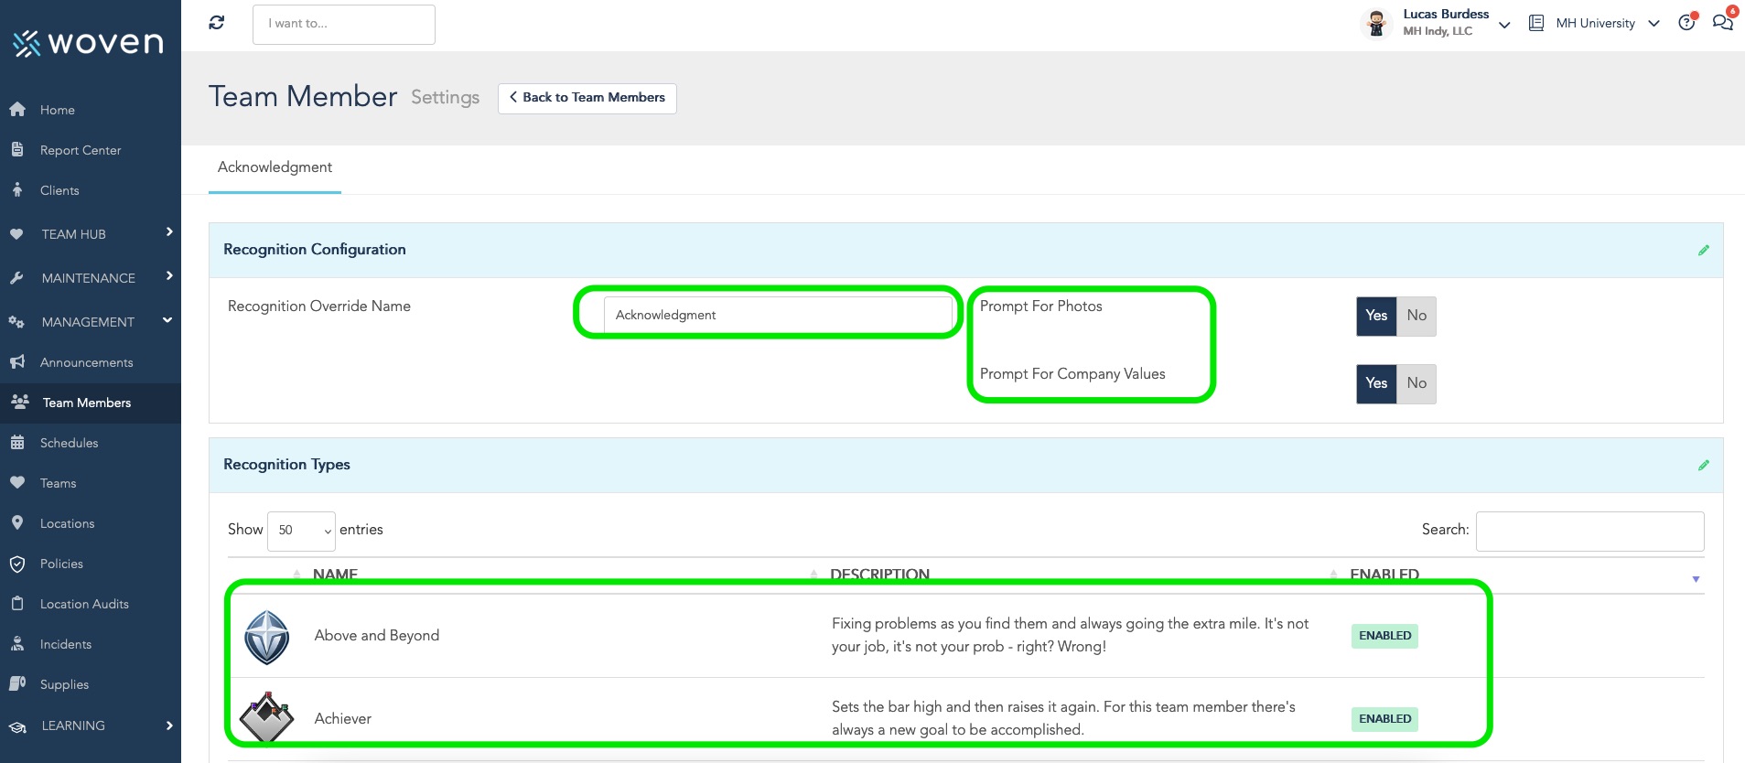Set Prompt For Photos to No

coord(1416,316)
